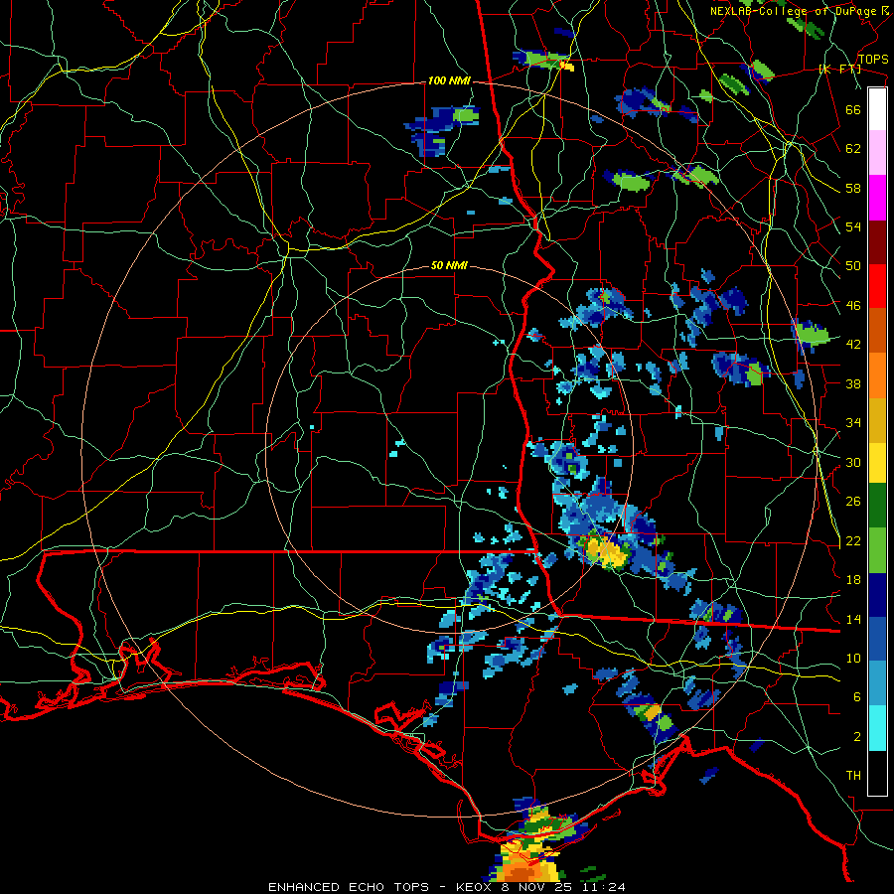Pick the sky blue legend swatch
Screen dimensions: 894x894
877,683
